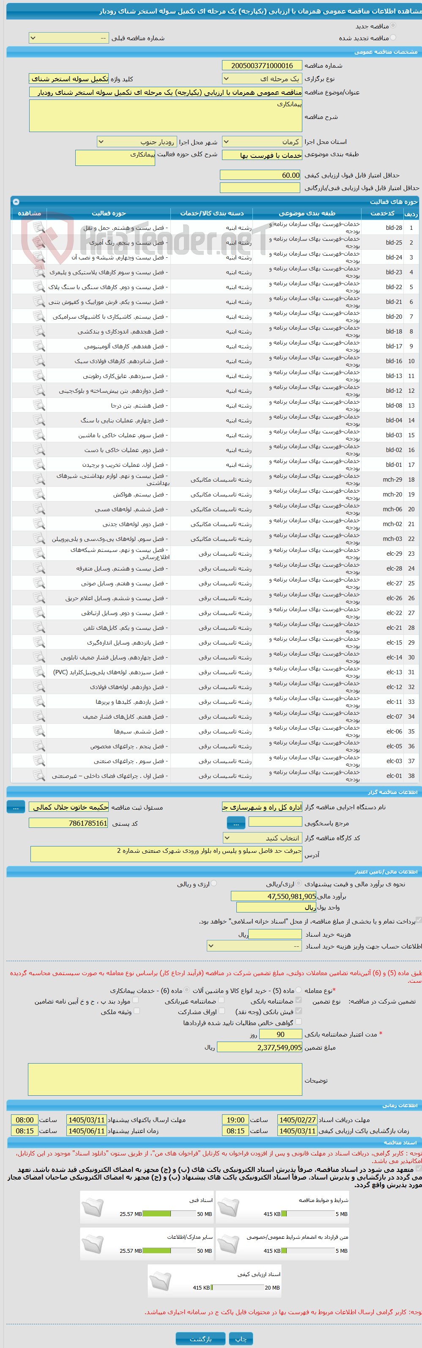Screen dimensions: 422x1348
Task: Sort by the حوزه فعالیت column header
Action: coord(109,213)
